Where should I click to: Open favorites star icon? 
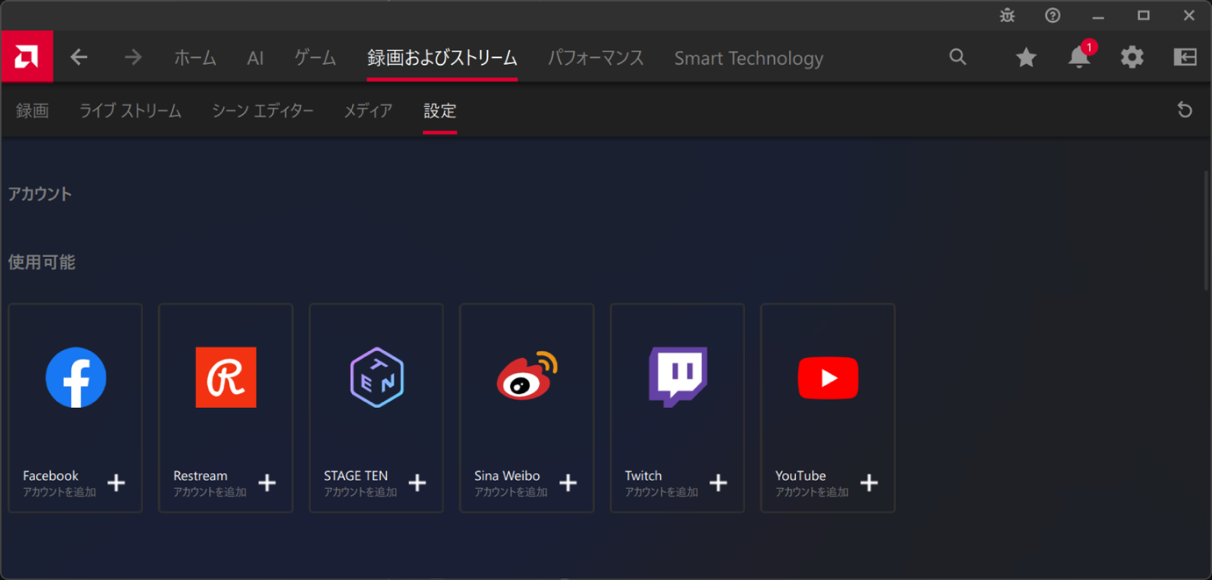[1026, 58]
